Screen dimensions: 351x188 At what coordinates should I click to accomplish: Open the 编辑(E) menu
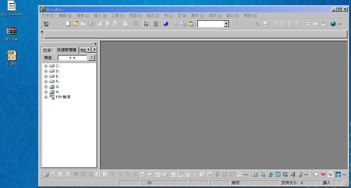click(x=65, y=16)
